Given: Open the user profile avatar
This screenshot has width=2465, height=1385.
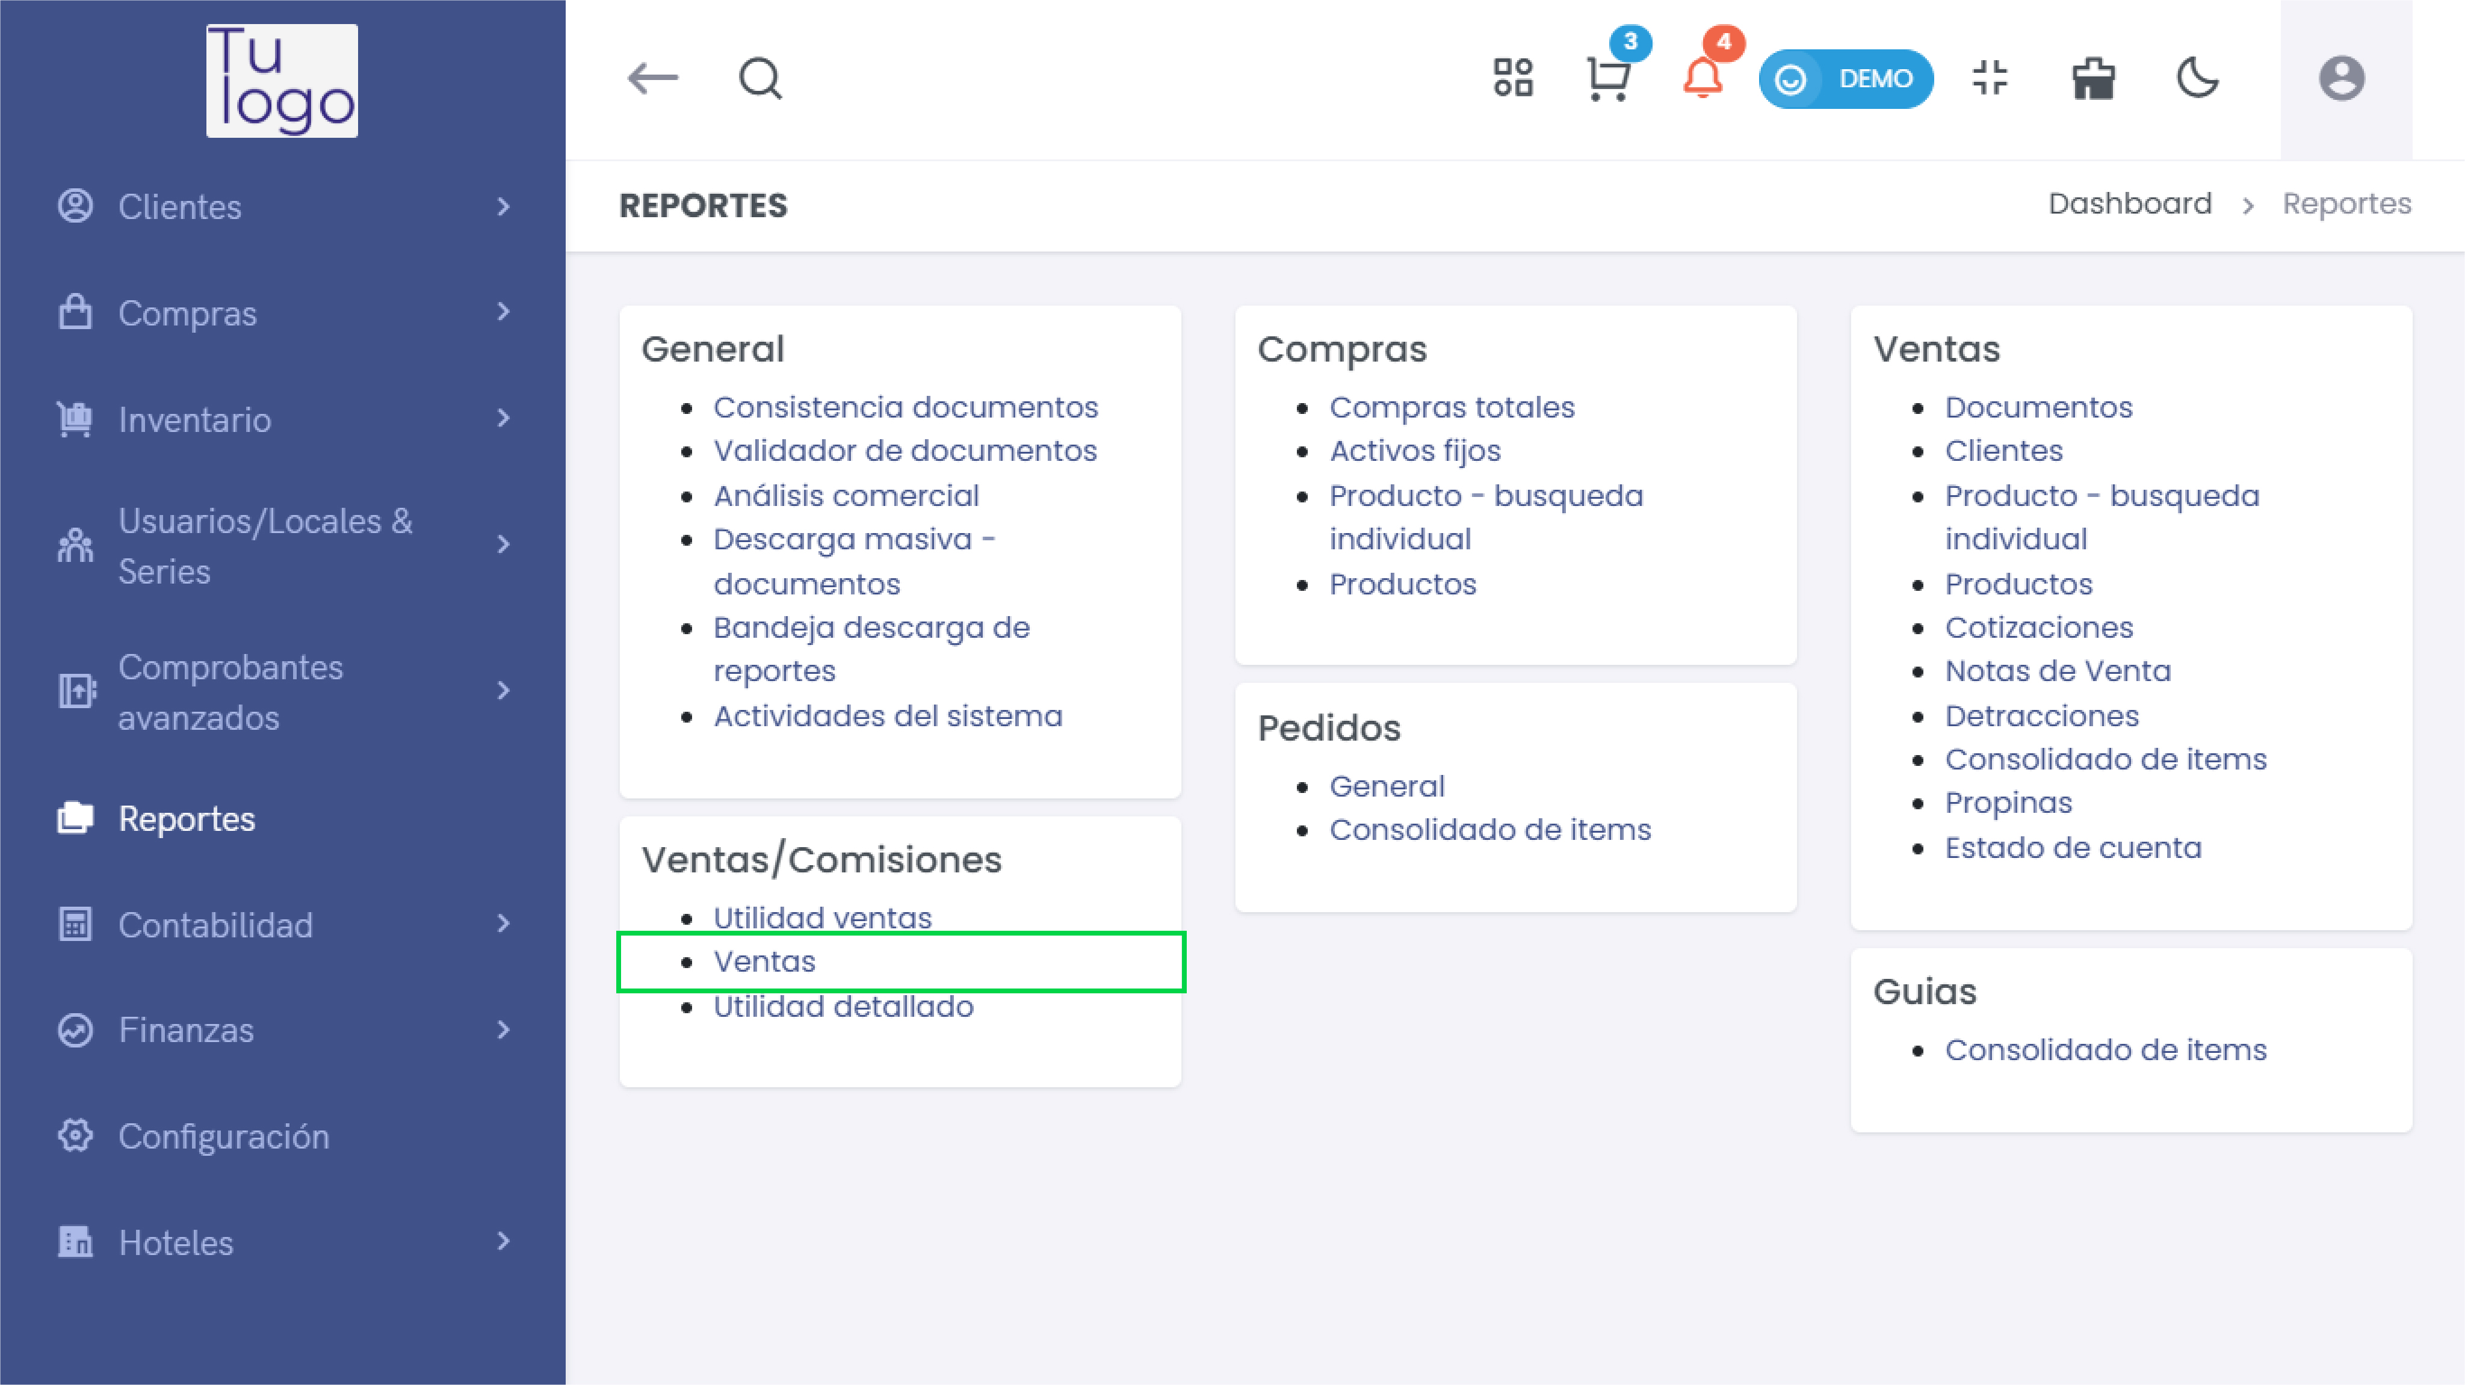Looking at the screenshot, I should click(x=2342, y=78).
